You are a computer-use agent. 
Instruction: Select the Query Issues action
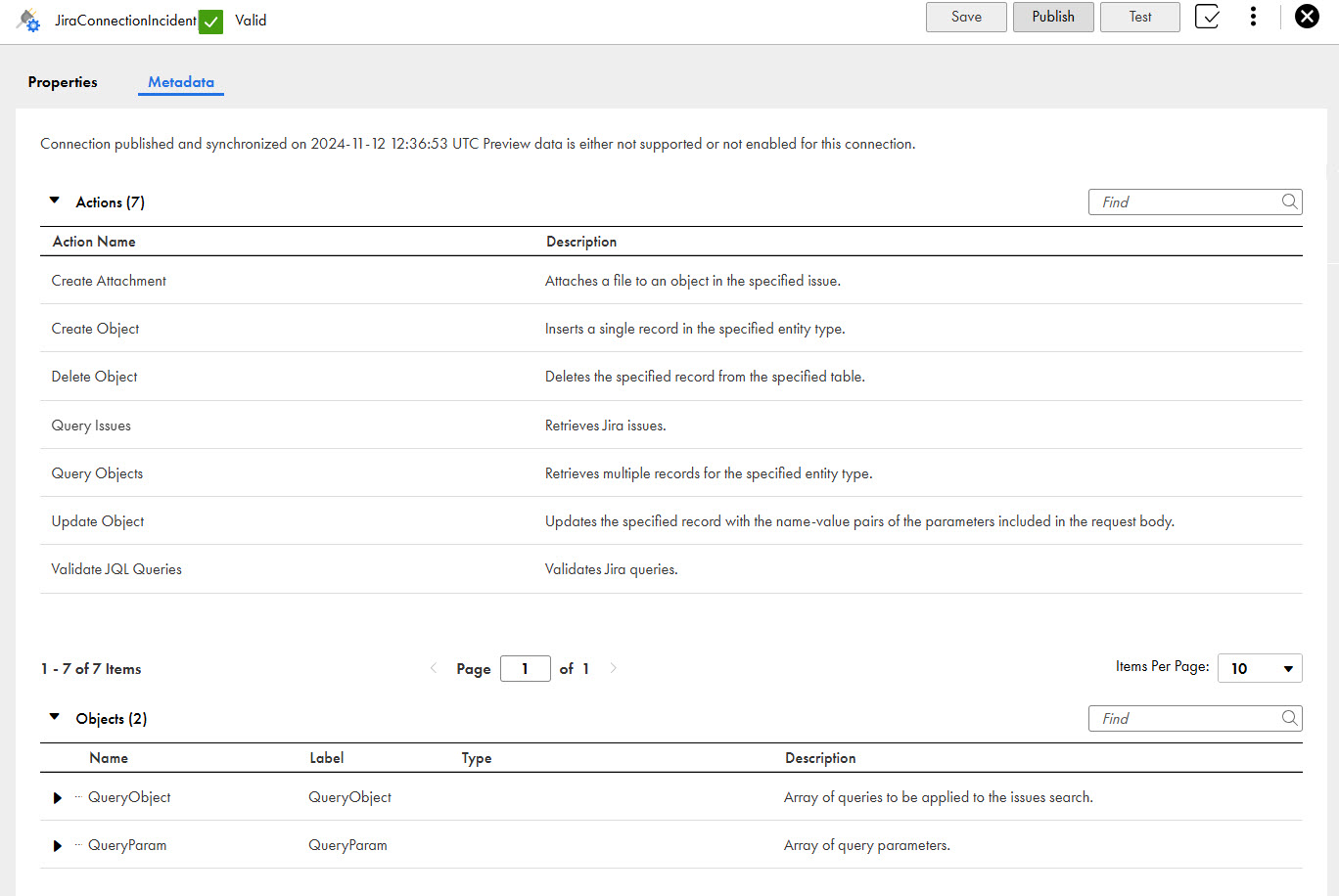pos(91,426)
